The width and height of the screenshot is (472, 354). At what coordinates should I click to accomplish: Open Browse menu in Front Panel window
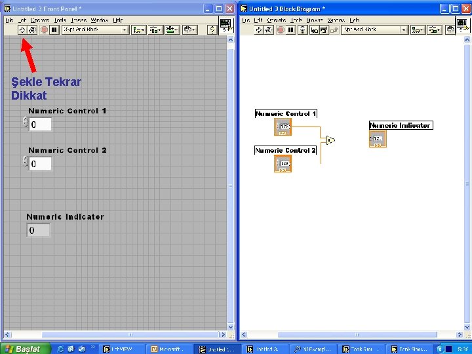(79, 20)
